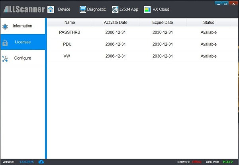This screenshot has width=239, height=165.
Task: Sort by the Activate Date column header
Action: tap(116, 23)
